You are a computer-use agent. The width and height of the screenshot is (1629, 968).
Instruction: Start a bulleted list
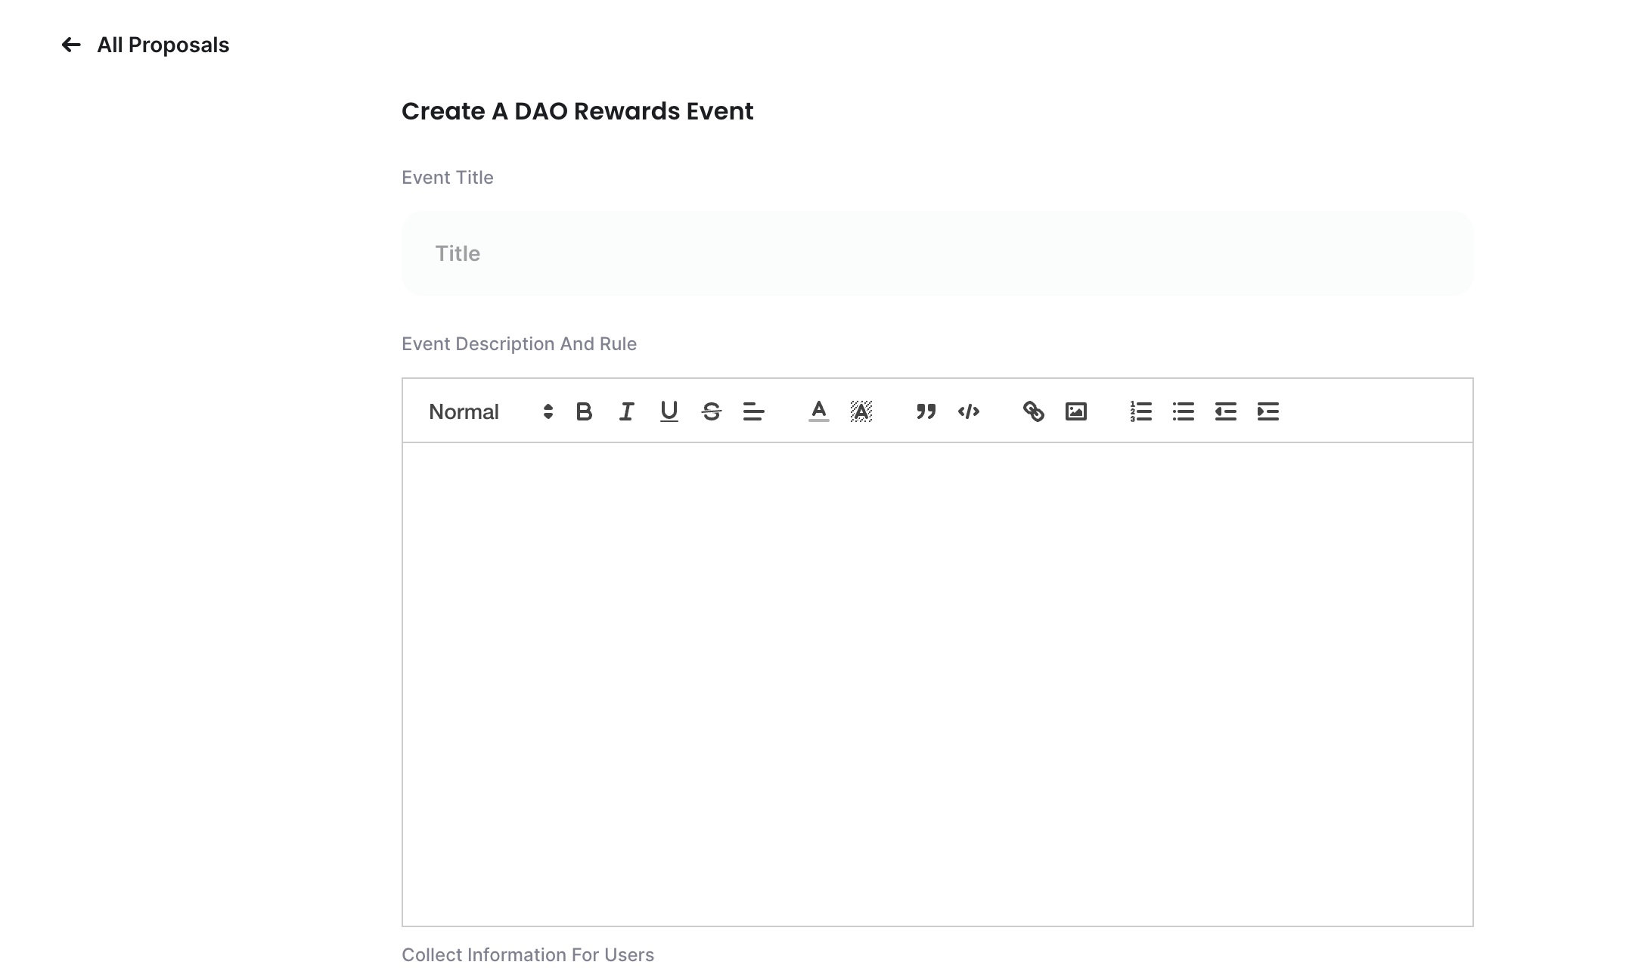(1183, 411)
